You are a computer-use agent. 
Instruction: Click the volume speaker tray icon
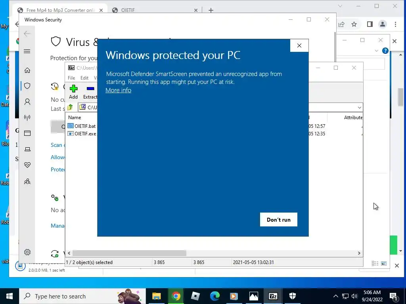[x=354, y=296]
